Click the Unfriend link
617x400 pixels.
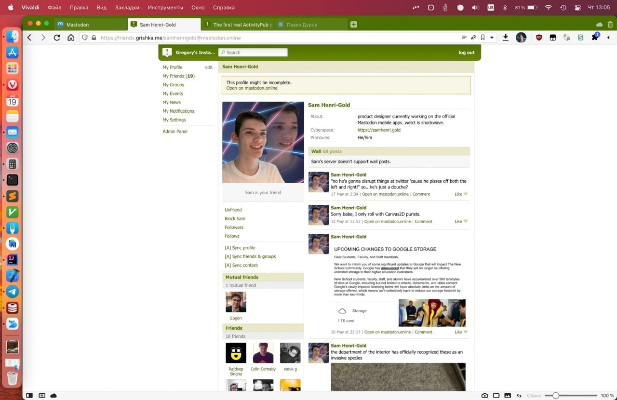point(233,210)
